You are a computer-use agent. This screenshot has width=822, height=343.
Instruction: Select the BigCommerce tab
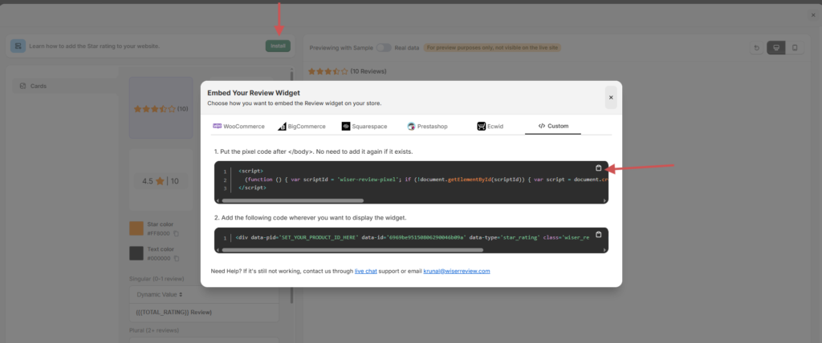tap(301, 127)
